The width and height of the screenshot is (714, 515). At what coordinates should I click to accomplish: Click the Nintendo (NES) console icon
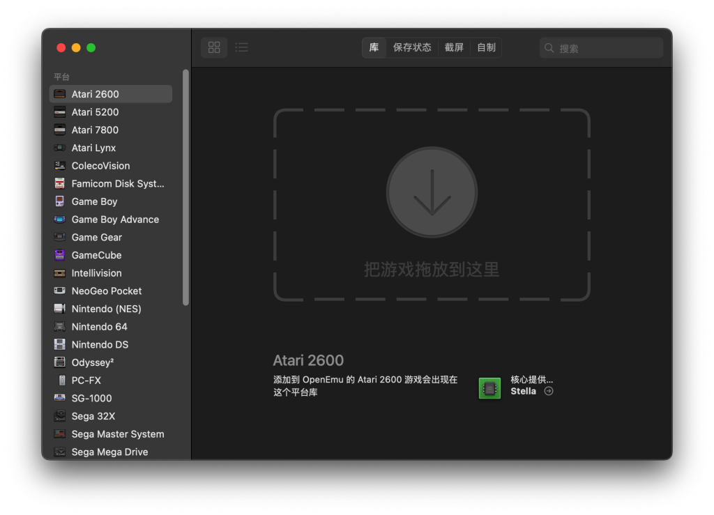click(60, 309)
